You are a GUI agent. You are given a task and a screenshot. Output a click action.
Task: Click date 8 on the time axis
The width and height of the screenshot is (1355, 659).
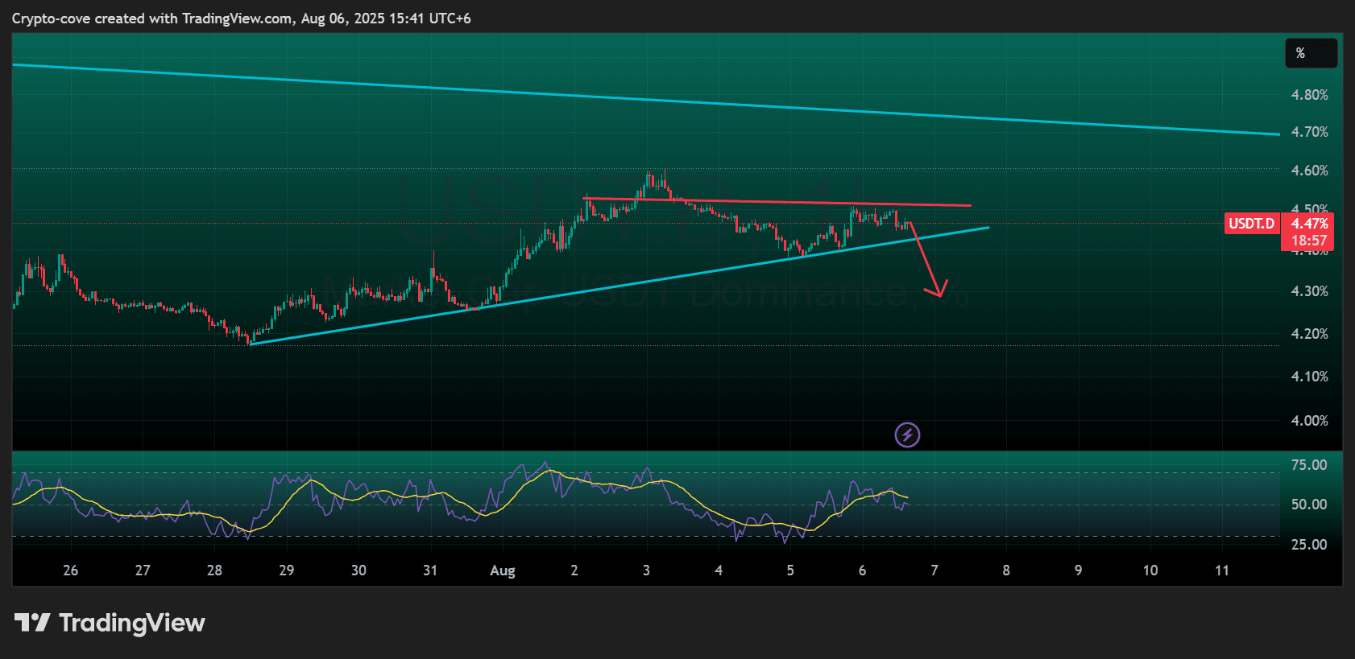[1006, 570]
